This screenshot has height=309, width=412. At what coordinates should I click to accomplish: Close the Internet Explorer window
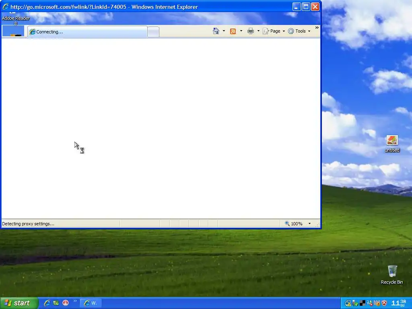(315, 7)
